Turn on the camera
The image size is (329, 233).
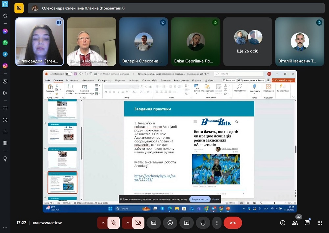click(138, 223)
